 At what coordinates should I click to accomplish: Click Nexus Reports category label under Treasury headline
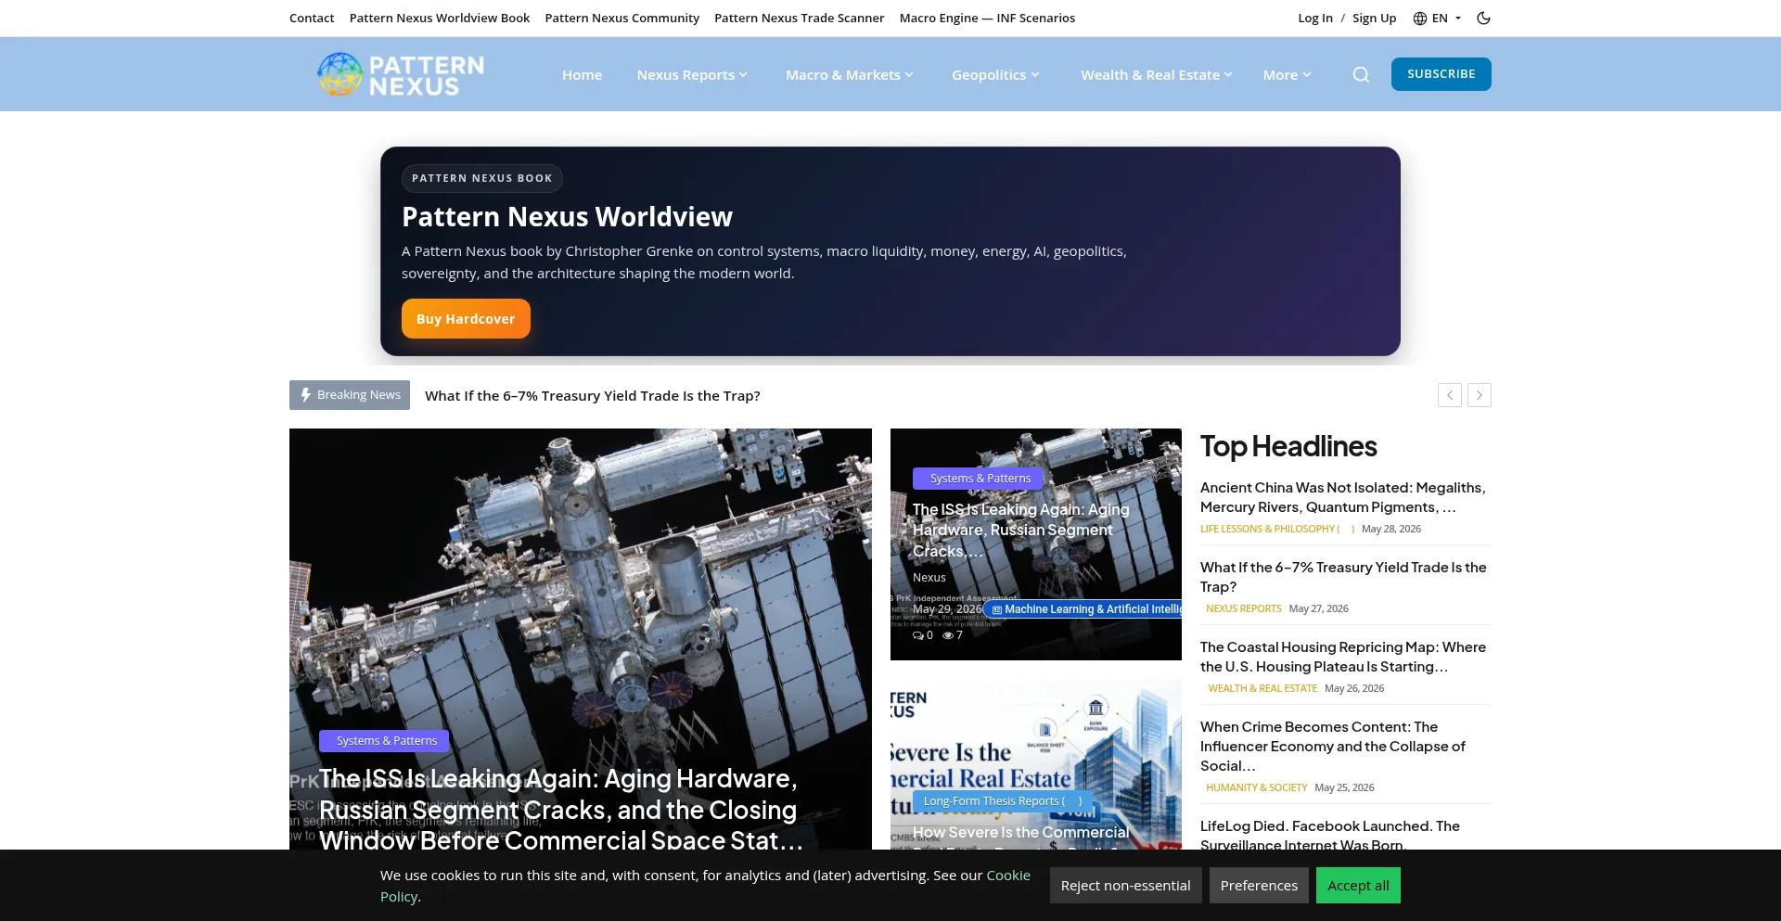coord(1243,608)
